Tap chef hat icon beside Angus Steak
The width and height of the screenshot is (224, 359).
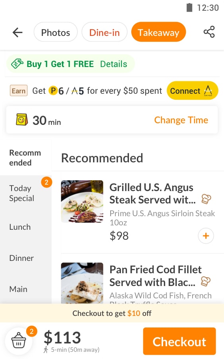point(206,199)
